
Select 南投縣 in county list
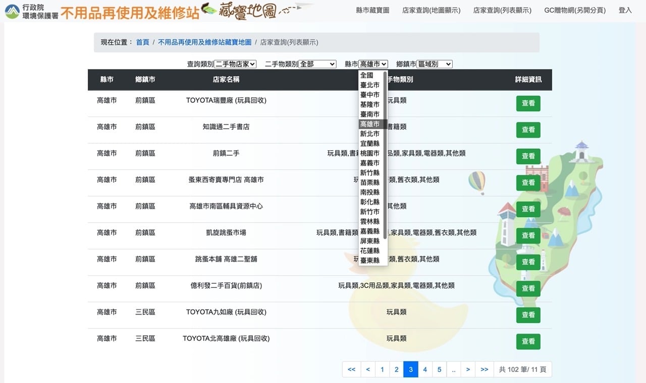pyautogui.click(x=371, y=192)
